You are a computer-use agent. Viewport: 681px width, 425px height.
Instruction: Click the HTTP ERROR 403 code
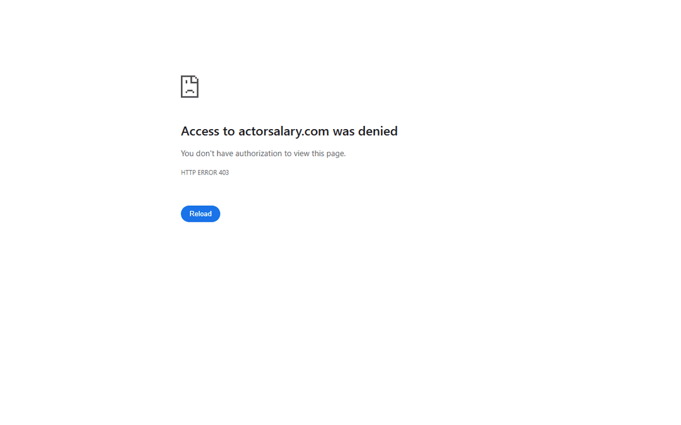click(204, 173)
